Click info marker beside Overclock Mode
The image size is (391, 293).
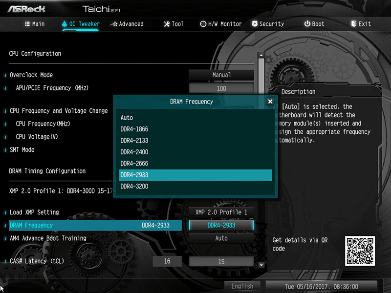[x=5, y=75]
